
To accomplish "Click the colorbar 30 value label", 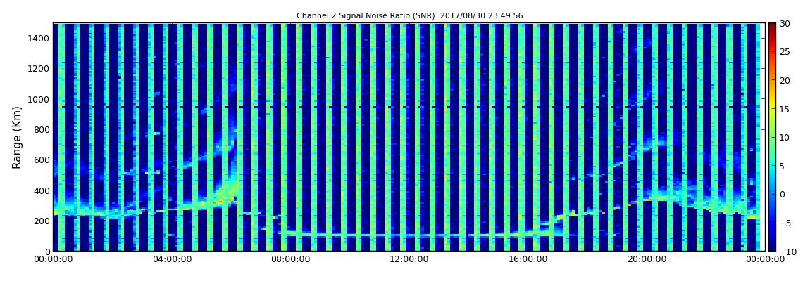I will tap(786, 23).
